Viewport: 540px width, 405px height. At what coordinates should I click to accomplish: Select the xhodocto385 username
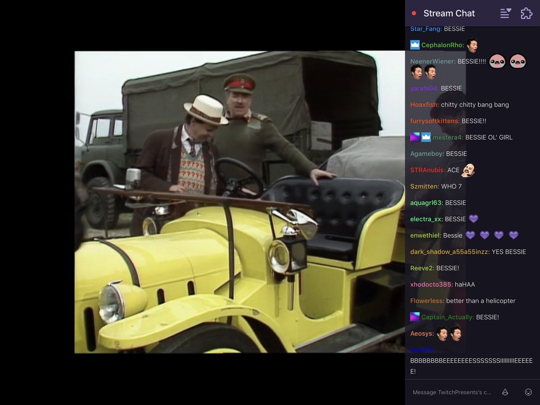pyautogui.click(x=432, y=284)
